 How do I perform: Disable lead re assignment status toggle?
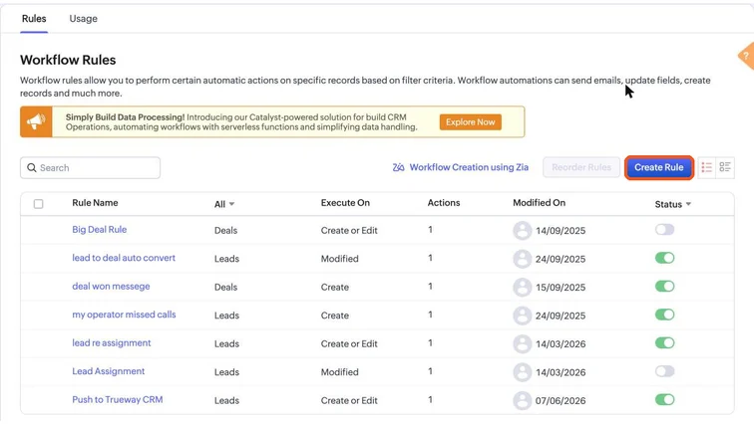tap(664, 342)
